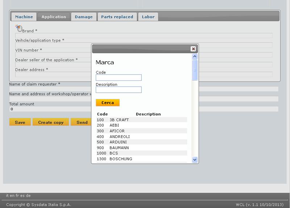Click the Brand lookup mouse icon
Image resolution: width=290 pixels, height=208 pixels.
(19, 28)
